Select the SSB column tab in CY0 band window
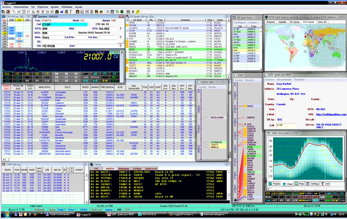Screen dimensions: 347x219 [11, 20]
